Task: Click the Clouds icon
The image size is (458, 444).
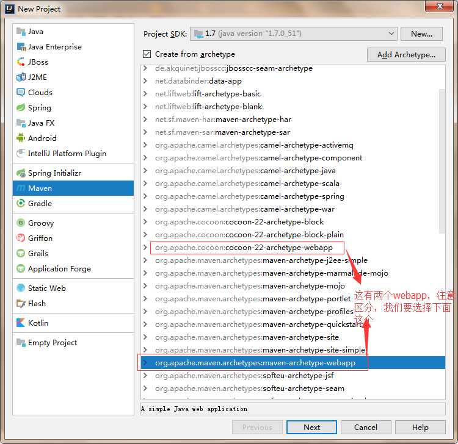Action: tap(21, 93)
